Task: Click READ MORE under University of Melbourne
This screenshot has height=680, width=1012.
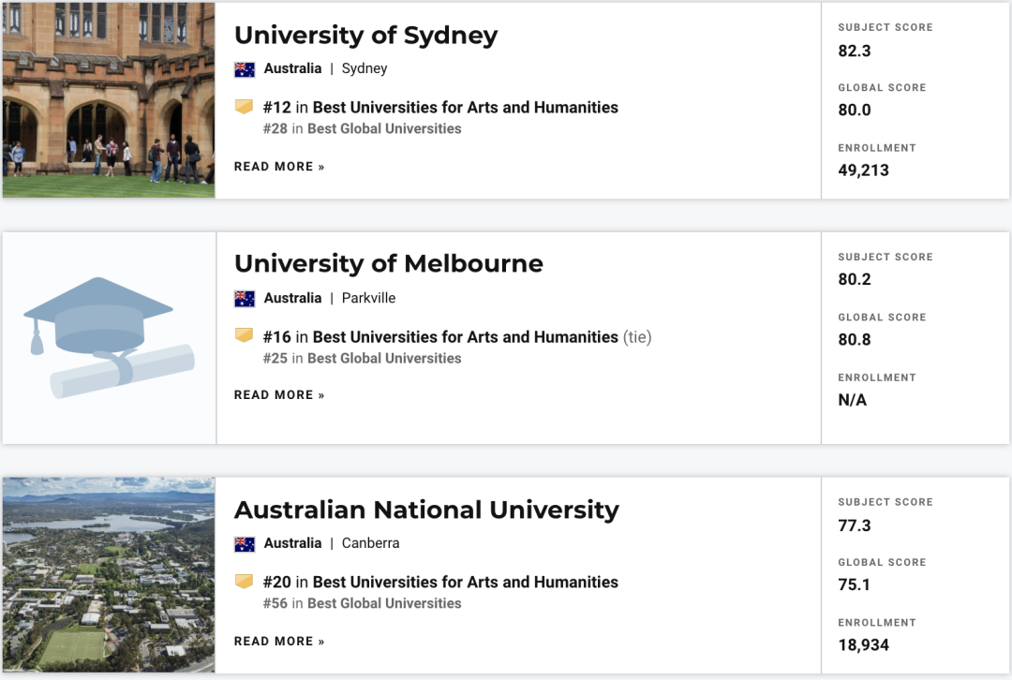Action: click(279, 395)
